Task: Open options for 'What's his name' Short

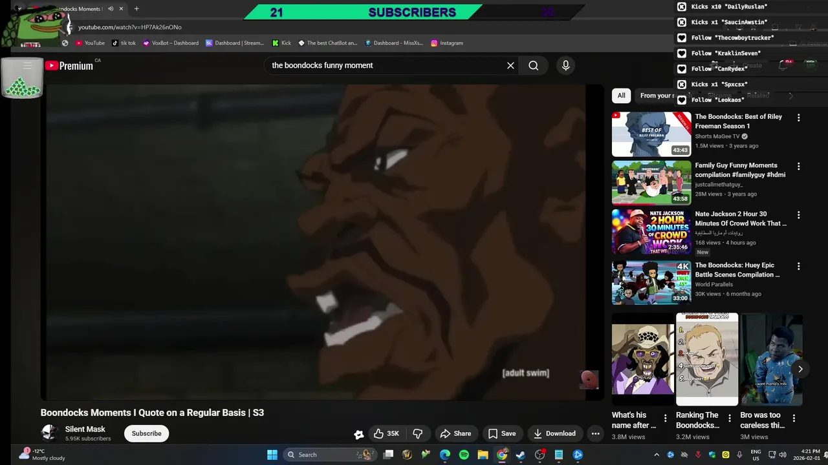Action: pos(666,418)
